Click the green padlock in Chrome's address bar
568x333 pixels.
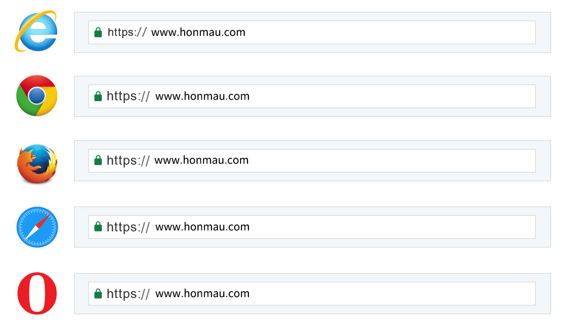[98, 96]
